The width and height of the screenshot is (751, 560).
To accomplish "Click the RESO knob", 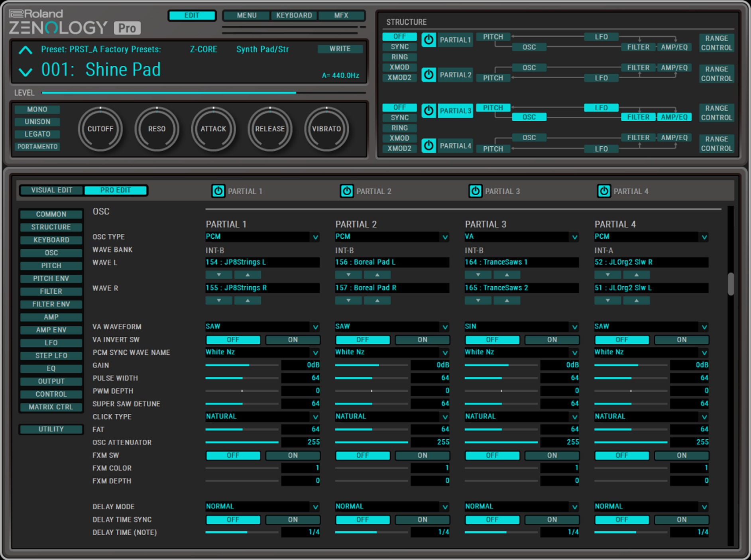I will [157, 129].
